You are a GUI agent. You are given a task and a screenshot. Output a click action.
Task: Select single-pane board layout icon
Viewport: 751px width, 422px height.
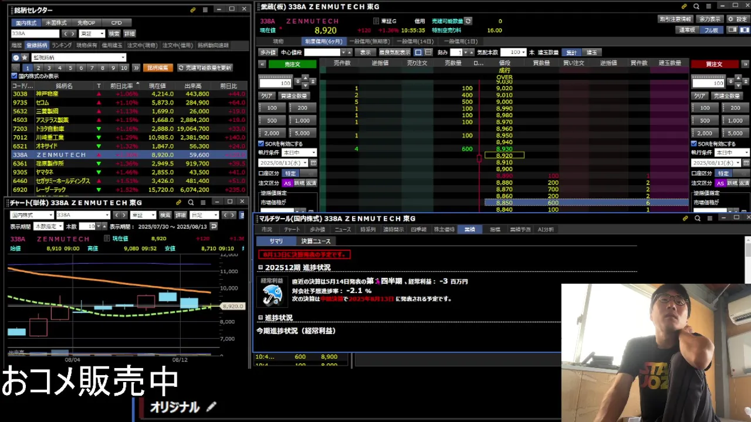pyautogui.click(x=418, y=52)
